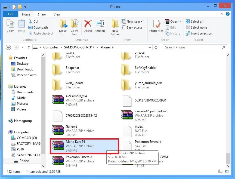
Task: Click Copy path in ribbon
Action: tap(38, 27)
